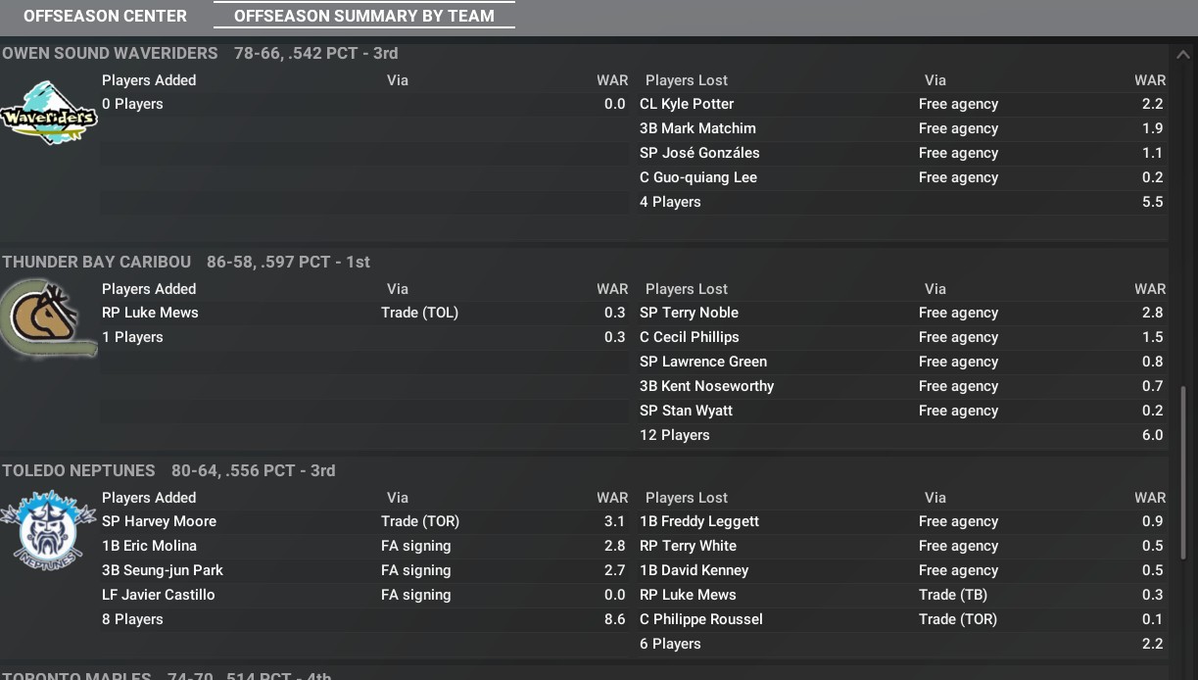Screen dimensions: 1198x680
Task: Switch to Offseason Summary By Team tab
Action: (364, 16)
